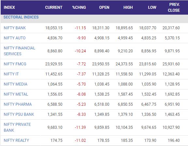
Task: Select NIFTY BANK open 18,311.30
Action: coord(101,28)
